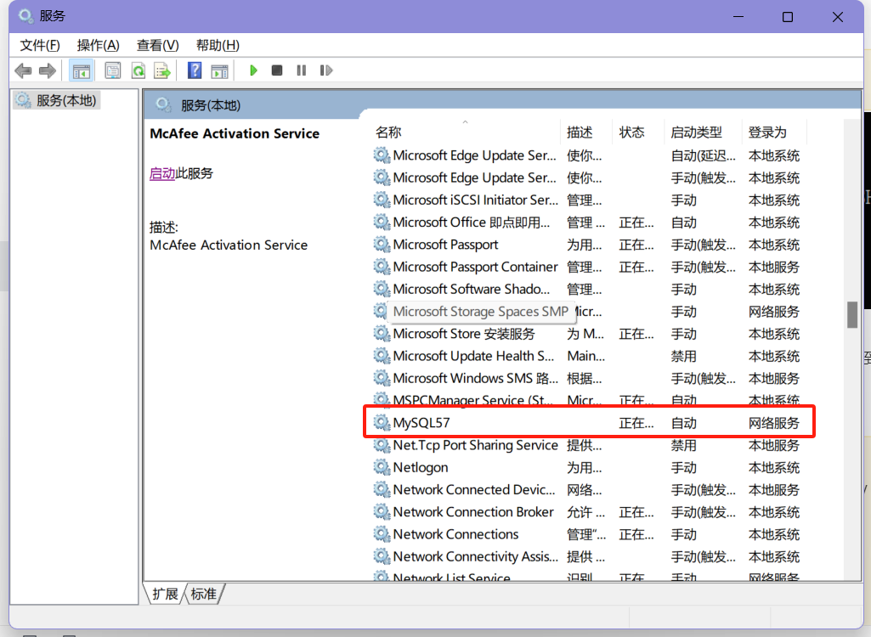Click the Restart Service toolbar icon
The height and width of the screenshot is (637, 871).
pos(325,70)
